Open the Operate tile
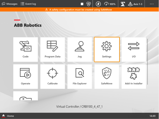The width and height of the screenshot is (159, 119). click(25, 76)
